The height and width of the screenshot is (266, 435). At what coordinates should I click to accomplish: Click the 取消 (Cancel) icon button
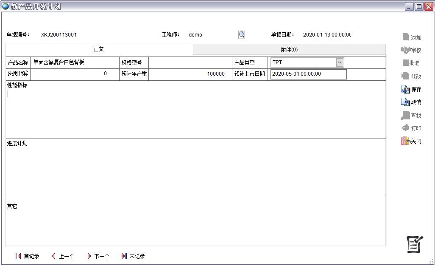(406, 102)
